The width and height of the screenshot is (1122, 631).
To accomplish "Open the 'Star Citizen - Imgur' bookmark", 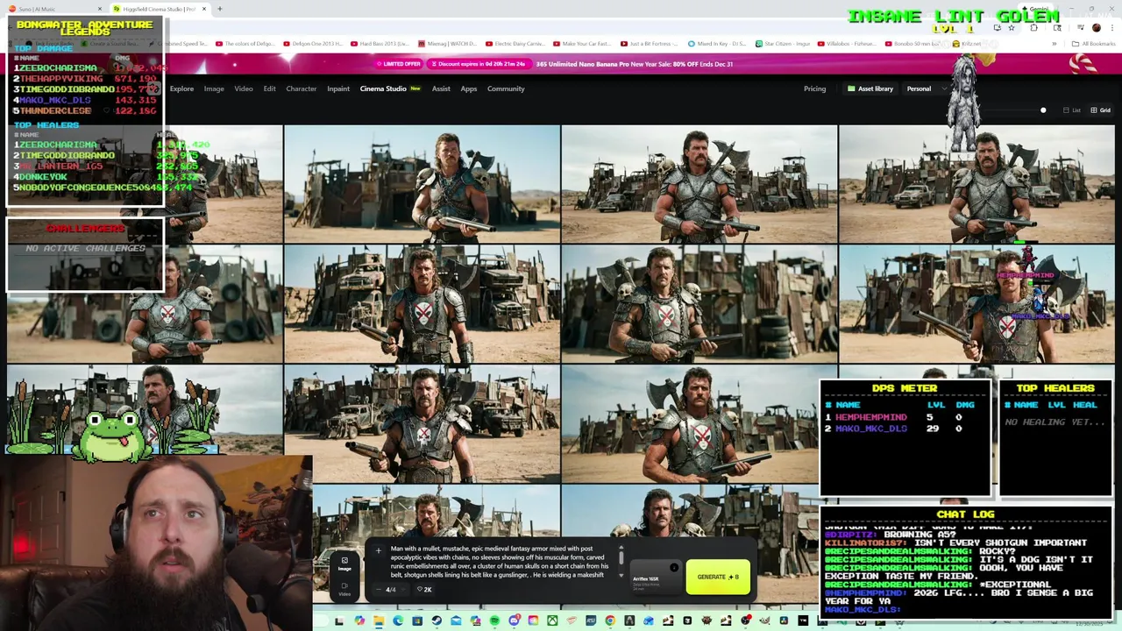I will tap(783, 44).
